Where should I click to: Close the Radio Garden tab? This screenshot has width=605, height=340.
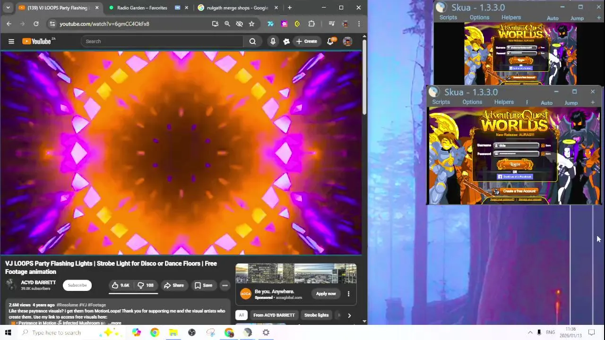pos(187,8)
